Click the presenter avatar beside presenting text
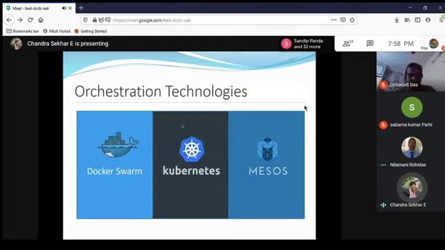The image size is (445, 250). [16, 44]
